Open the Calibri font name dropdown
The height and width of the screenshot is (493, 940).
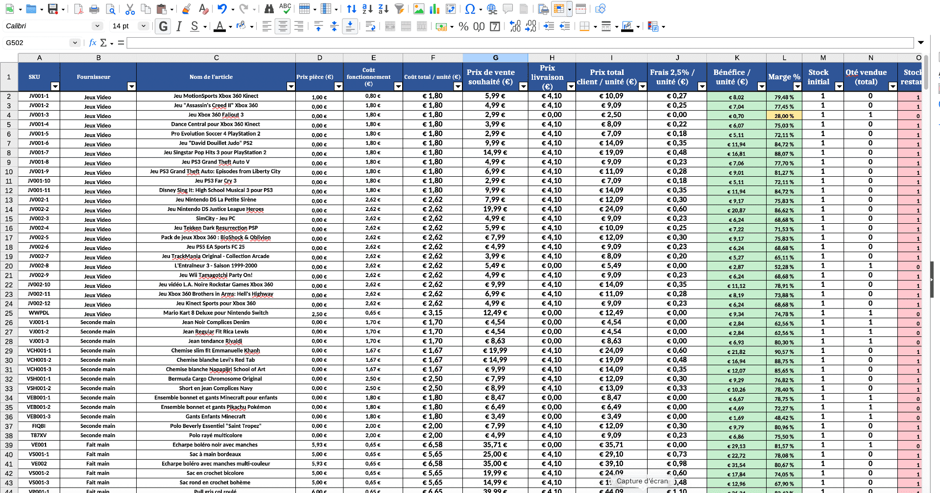tap(97, 26)
